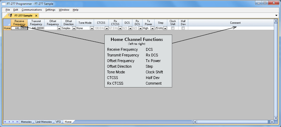The width and height of the screenshot is (281, 127).
Task: Go to first sheet navigation arrow
Action: 5,122
